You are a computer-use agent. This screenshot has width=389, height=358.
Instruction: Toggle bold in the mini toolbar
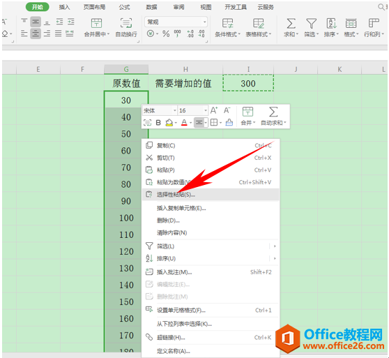(158, 122)
